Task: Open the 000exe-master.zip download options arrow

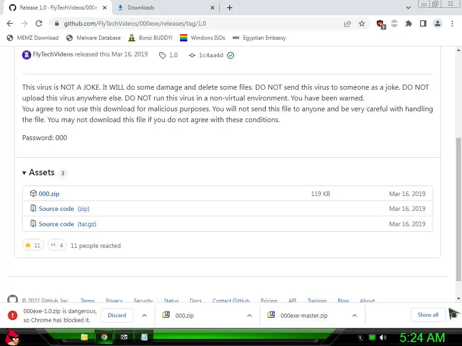Action: coord(355,315)
